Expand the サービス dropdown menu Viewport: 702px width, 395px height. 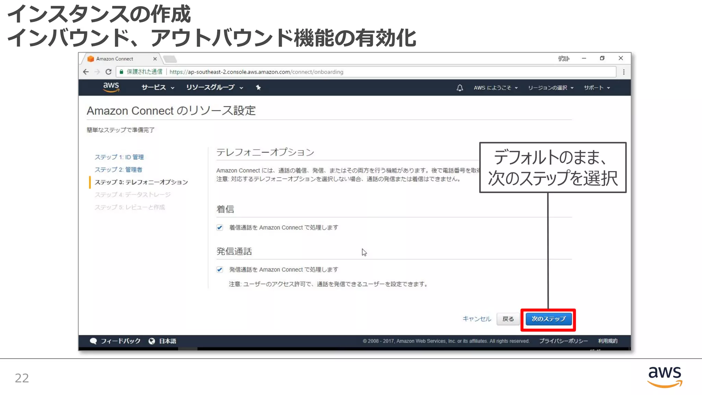[x=158, y=87]
